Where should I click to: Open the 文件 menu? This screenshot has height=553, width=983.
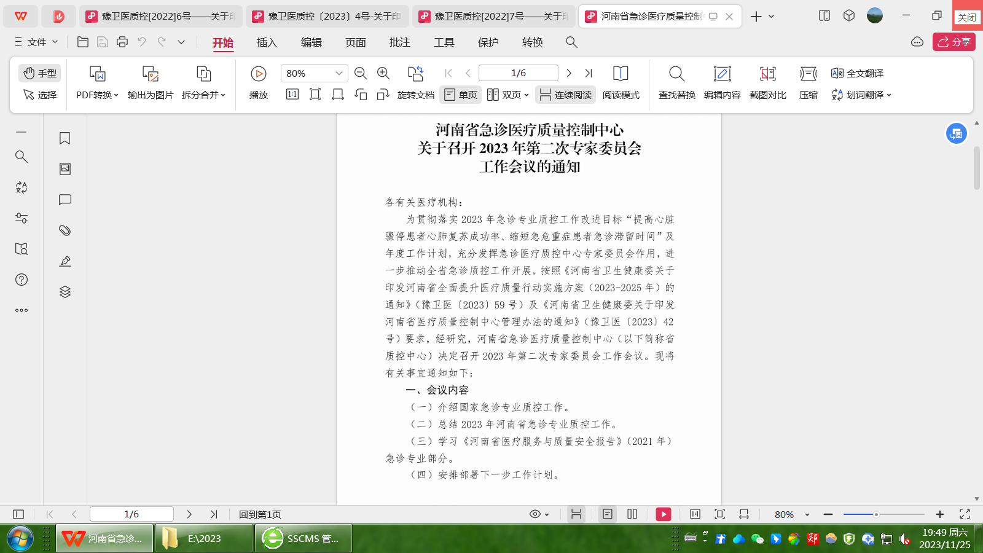[x=36, y=42]
